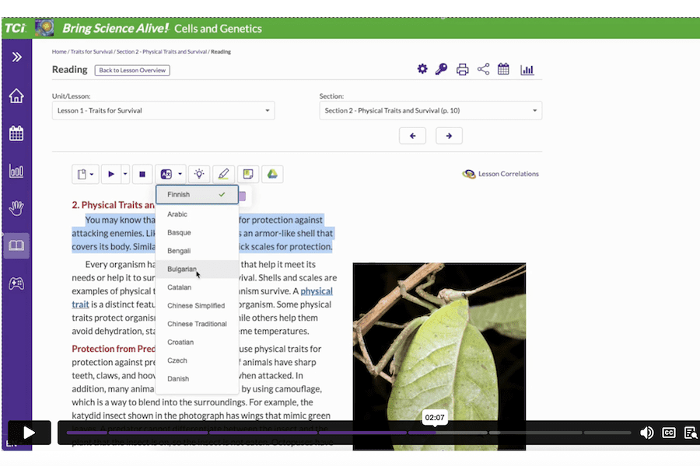Expand the translate language dropdown arrow
Viewport: 700px width, 466px height.
coord(180,174)
